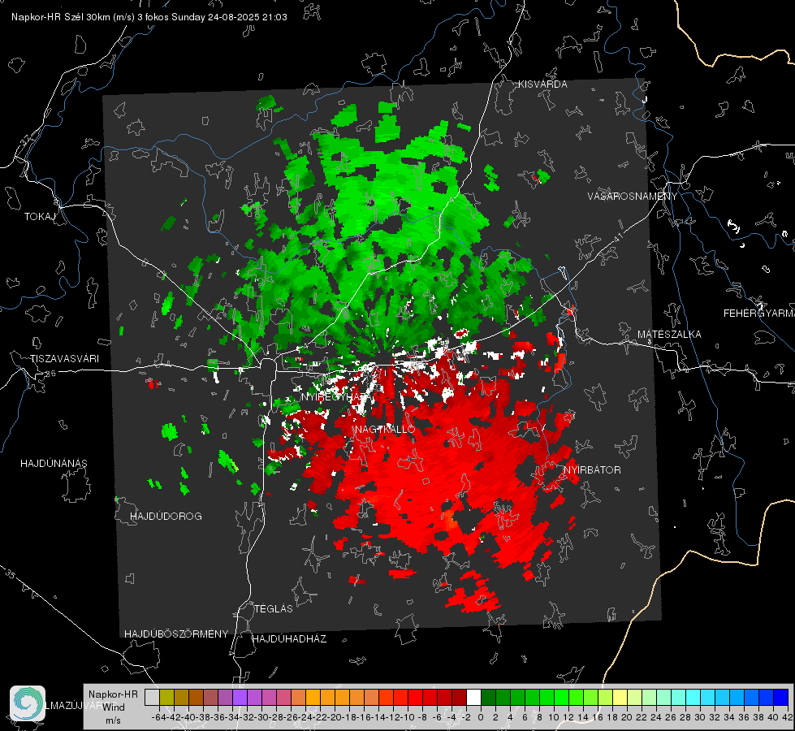Click the Napkor-HR legend title

tap(113, 694)
